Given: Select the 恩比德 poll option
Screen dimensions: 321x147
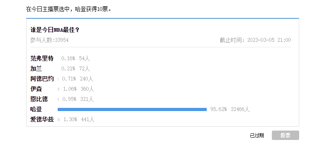Looking at the screenshot, I should [x=39, y=99].
